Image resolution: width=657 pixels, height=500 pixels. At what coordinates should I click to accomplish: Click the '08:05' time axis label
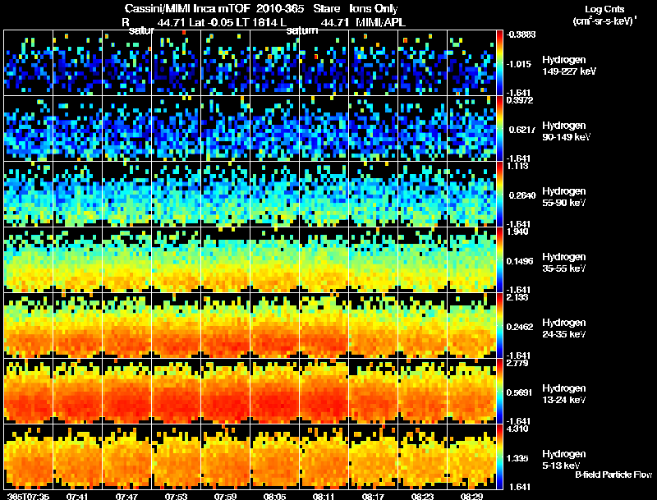click(275, 496)
